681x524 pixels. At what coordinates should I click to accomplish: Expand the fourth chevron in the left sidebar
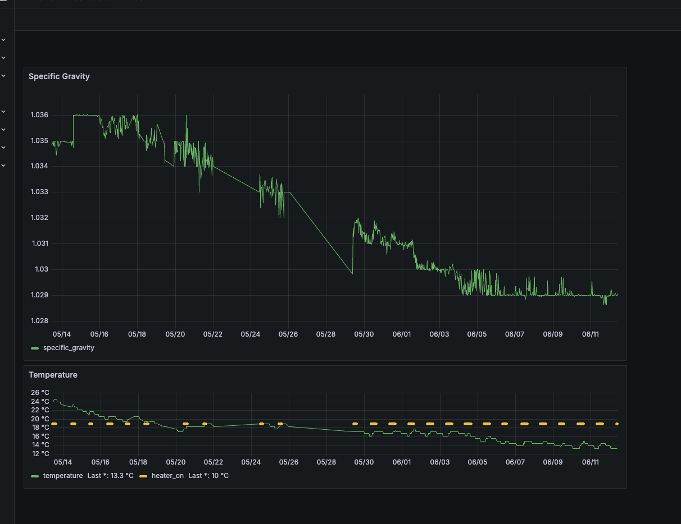point(3,112)
